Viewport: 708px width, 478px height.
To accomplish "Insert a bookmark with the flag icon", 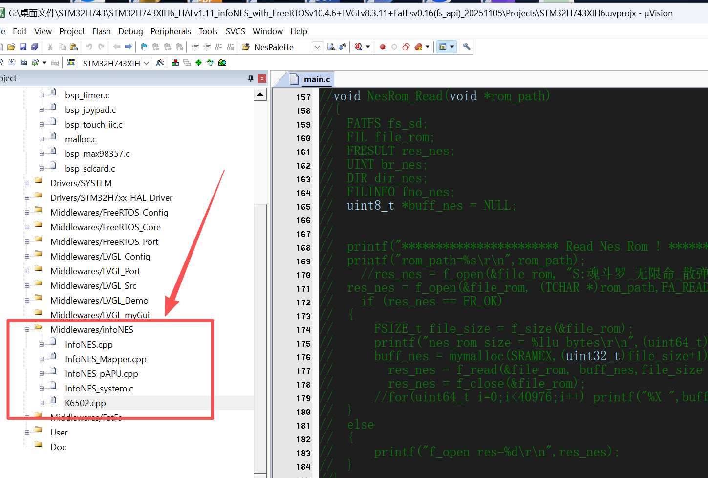I will 144,47.
